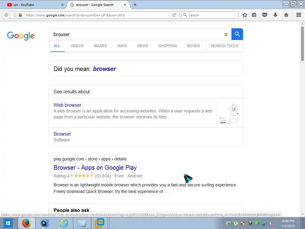The height and width of the screenshot is (229, 305).
Task: Clear the Google search box with X
Action: click(226, 35)
